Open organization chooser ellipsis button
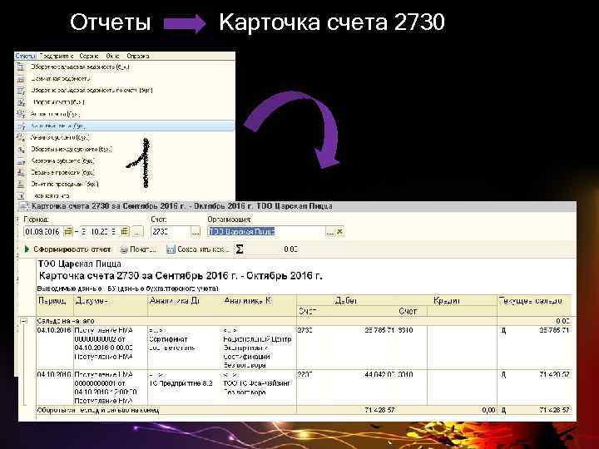Image resolution: width=599 pixels, height=449 pixels. pyautogui.click(x=330, y=231)
